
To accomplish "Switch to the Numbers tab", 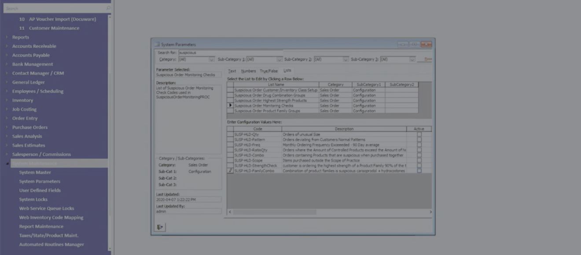I will click(x=248, y=71).
